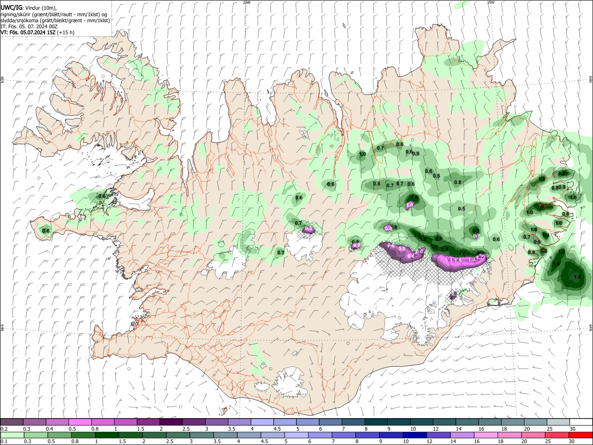Pick the dark purple 2 swatch in the upper scale
The image size is (593, 445).
[x=170, y=422]
